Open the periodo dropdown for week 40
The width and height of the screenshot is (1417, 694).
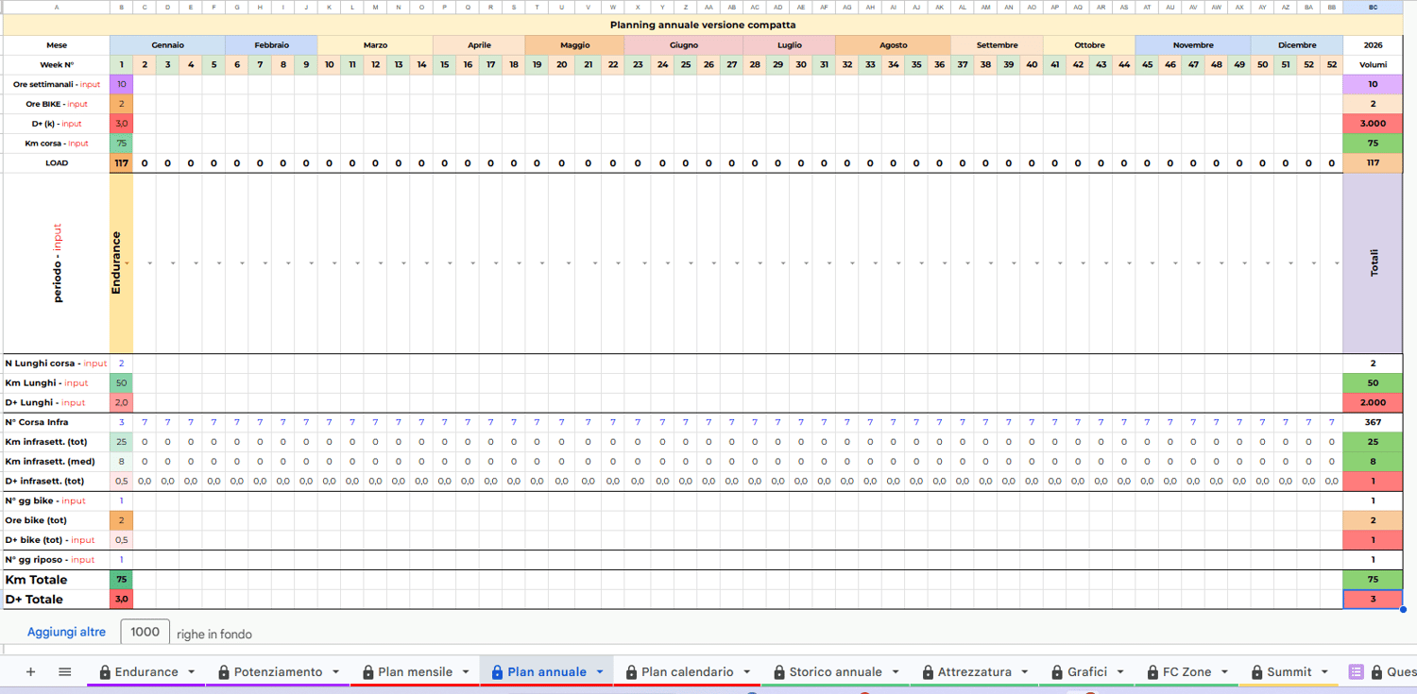[x=1037, y=263]
